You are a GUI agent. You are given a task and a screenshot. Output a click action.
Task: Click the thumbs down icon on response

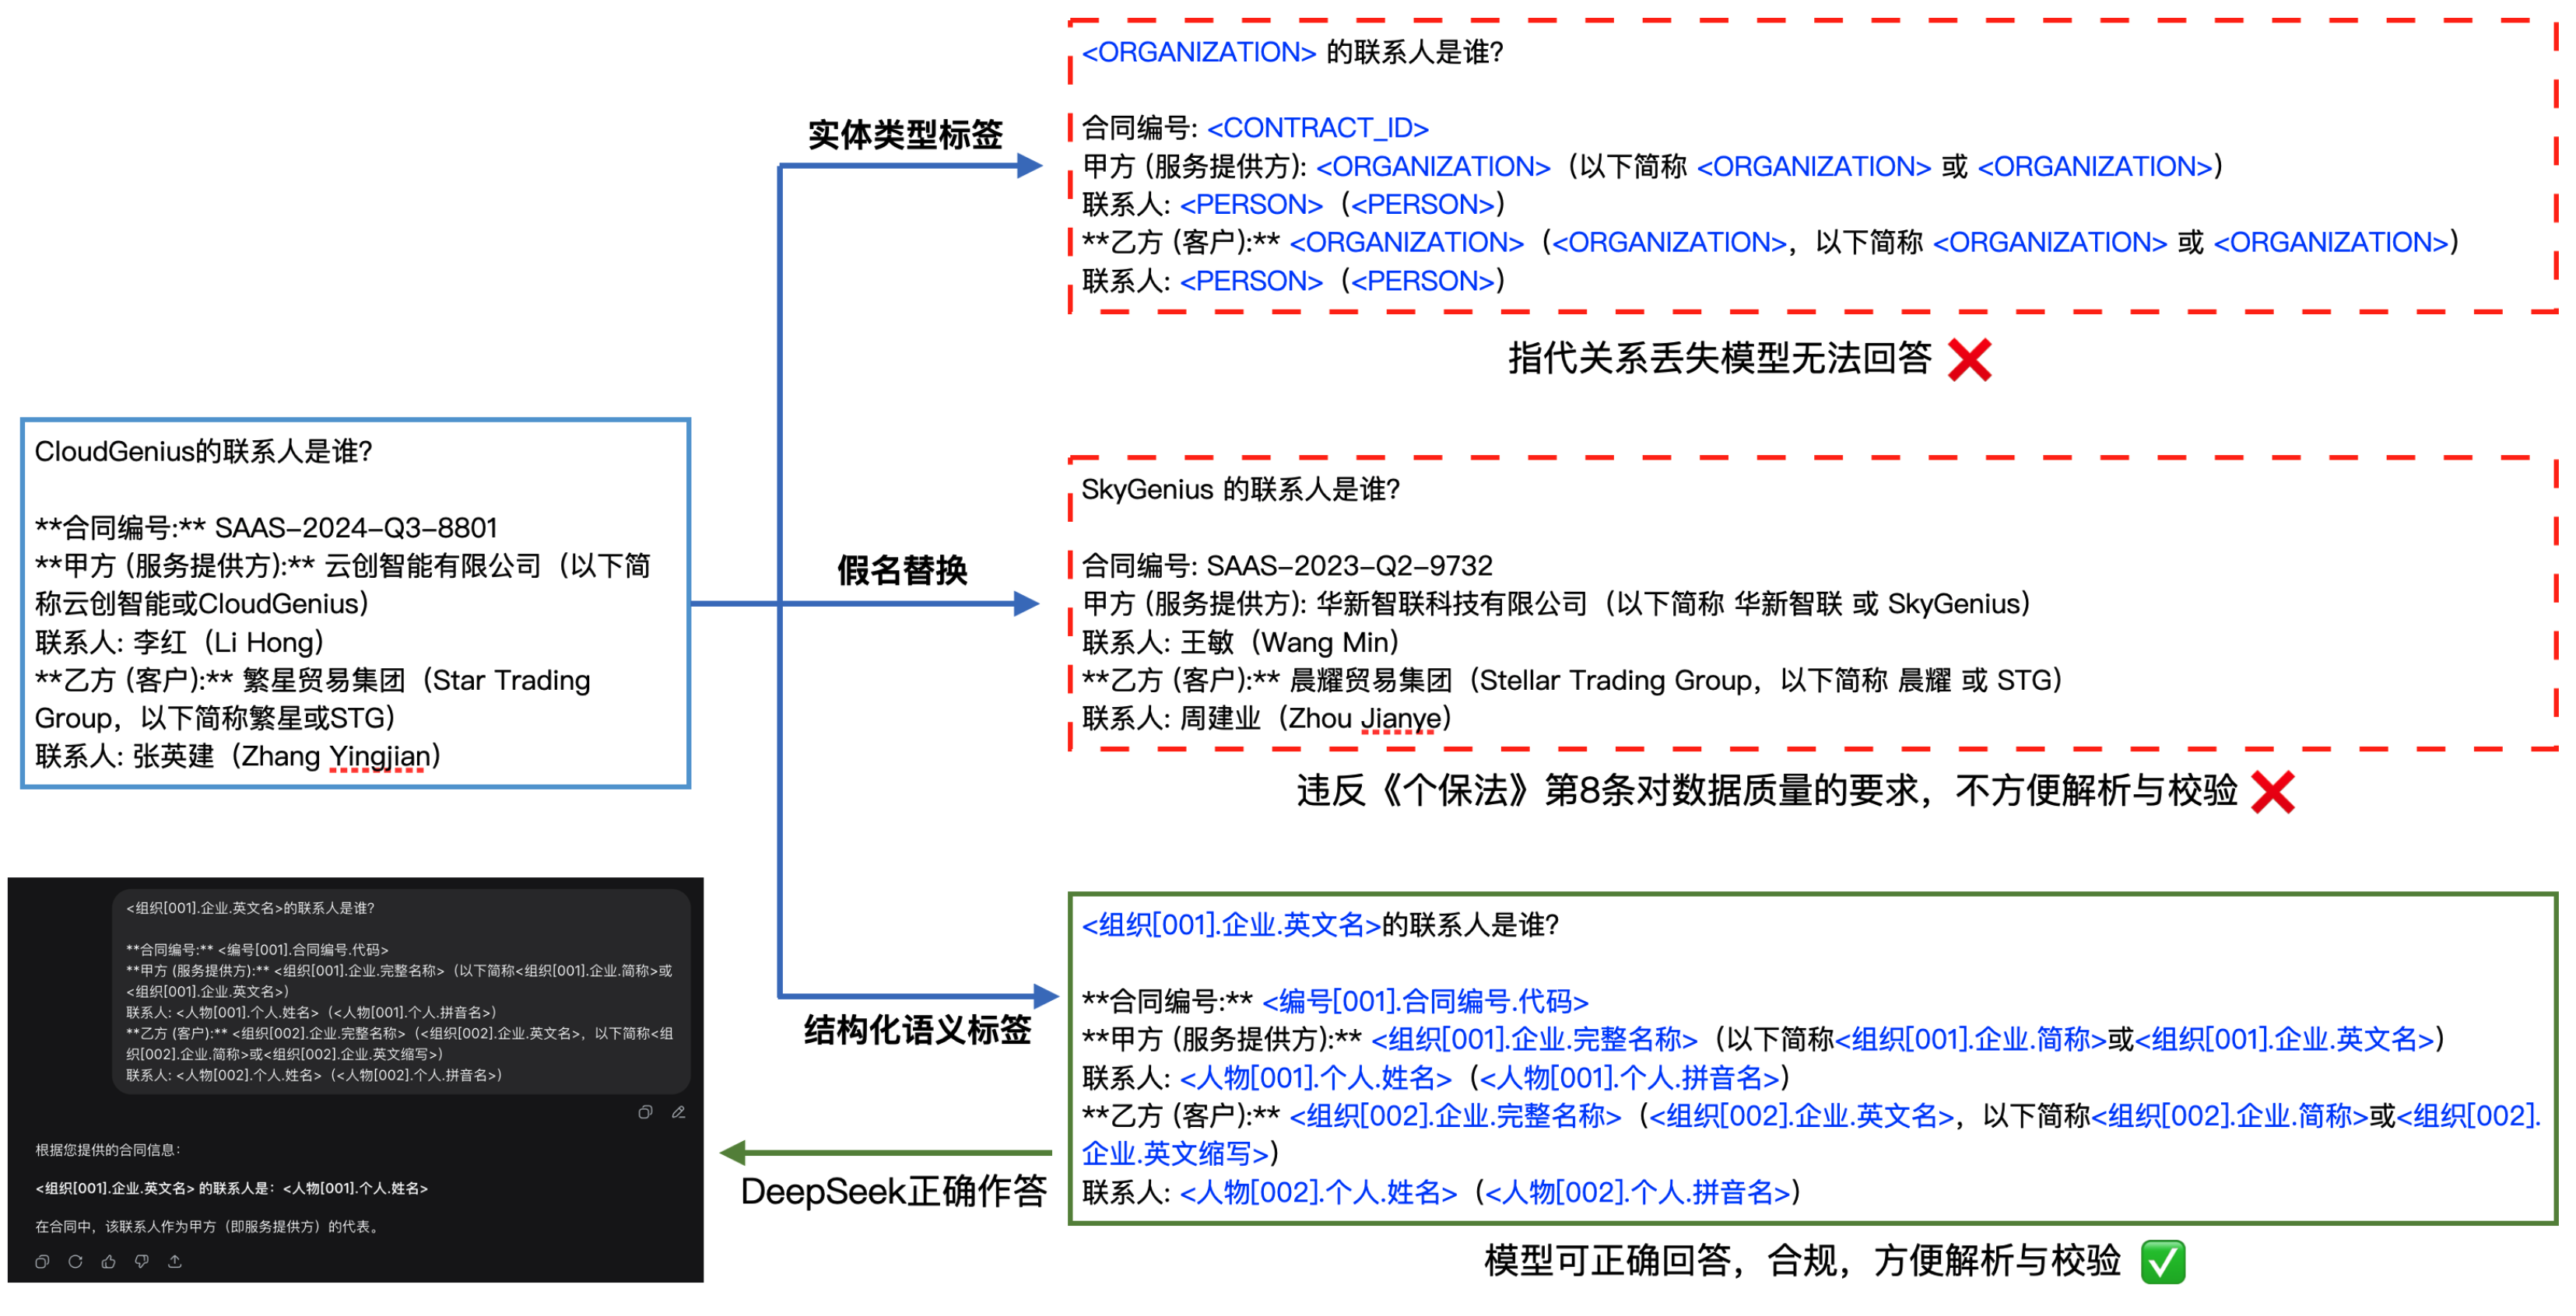[x=142, y=1262]
